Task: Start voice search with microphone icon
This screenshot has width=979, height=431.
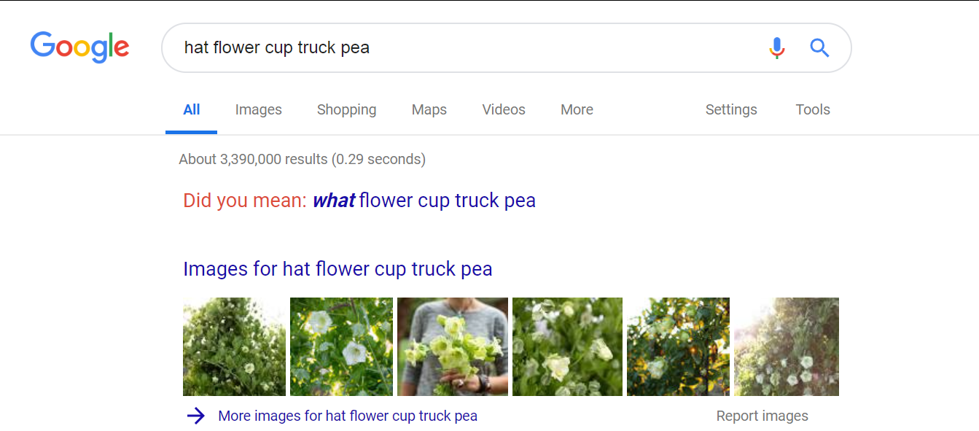Action: coord(777,48)
